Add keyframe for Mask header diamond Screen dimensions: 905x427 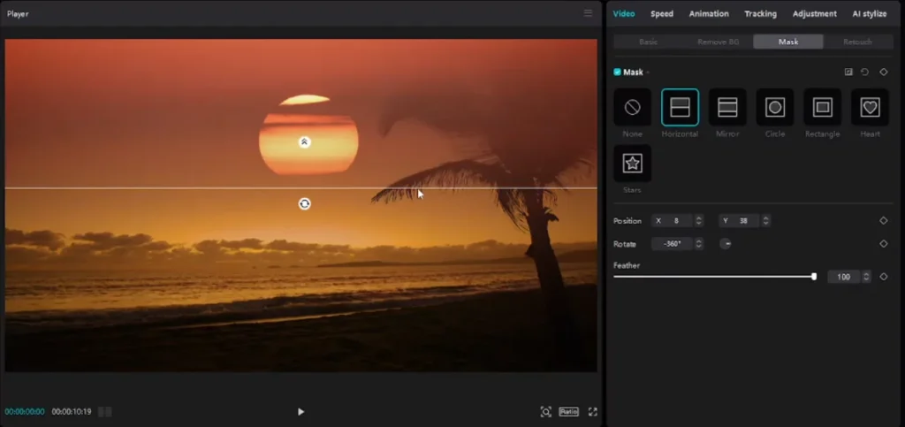point(883,72)
